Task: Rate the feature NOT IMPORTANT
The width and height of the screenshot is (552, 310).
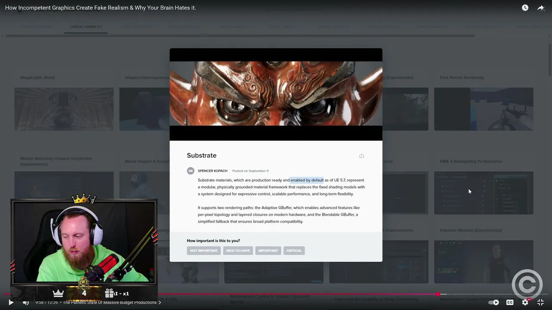Action: pyautogui.click(x=204, y=251)
